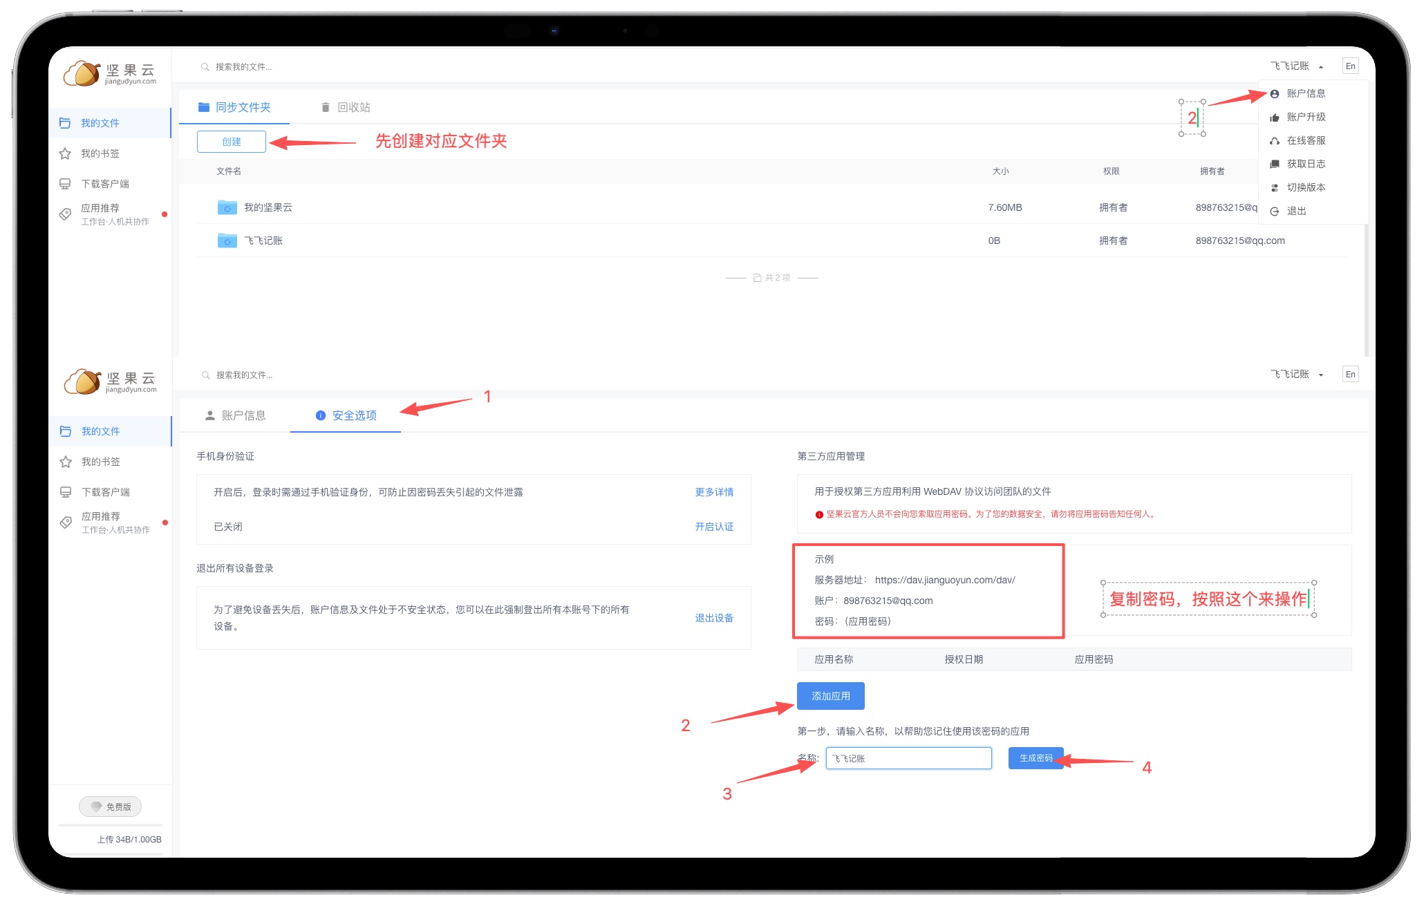This screenshot has width=1424, height=904.
Task: Collapse the expanded 飞飞记账 account dropdown
Action: (1297, 66)
